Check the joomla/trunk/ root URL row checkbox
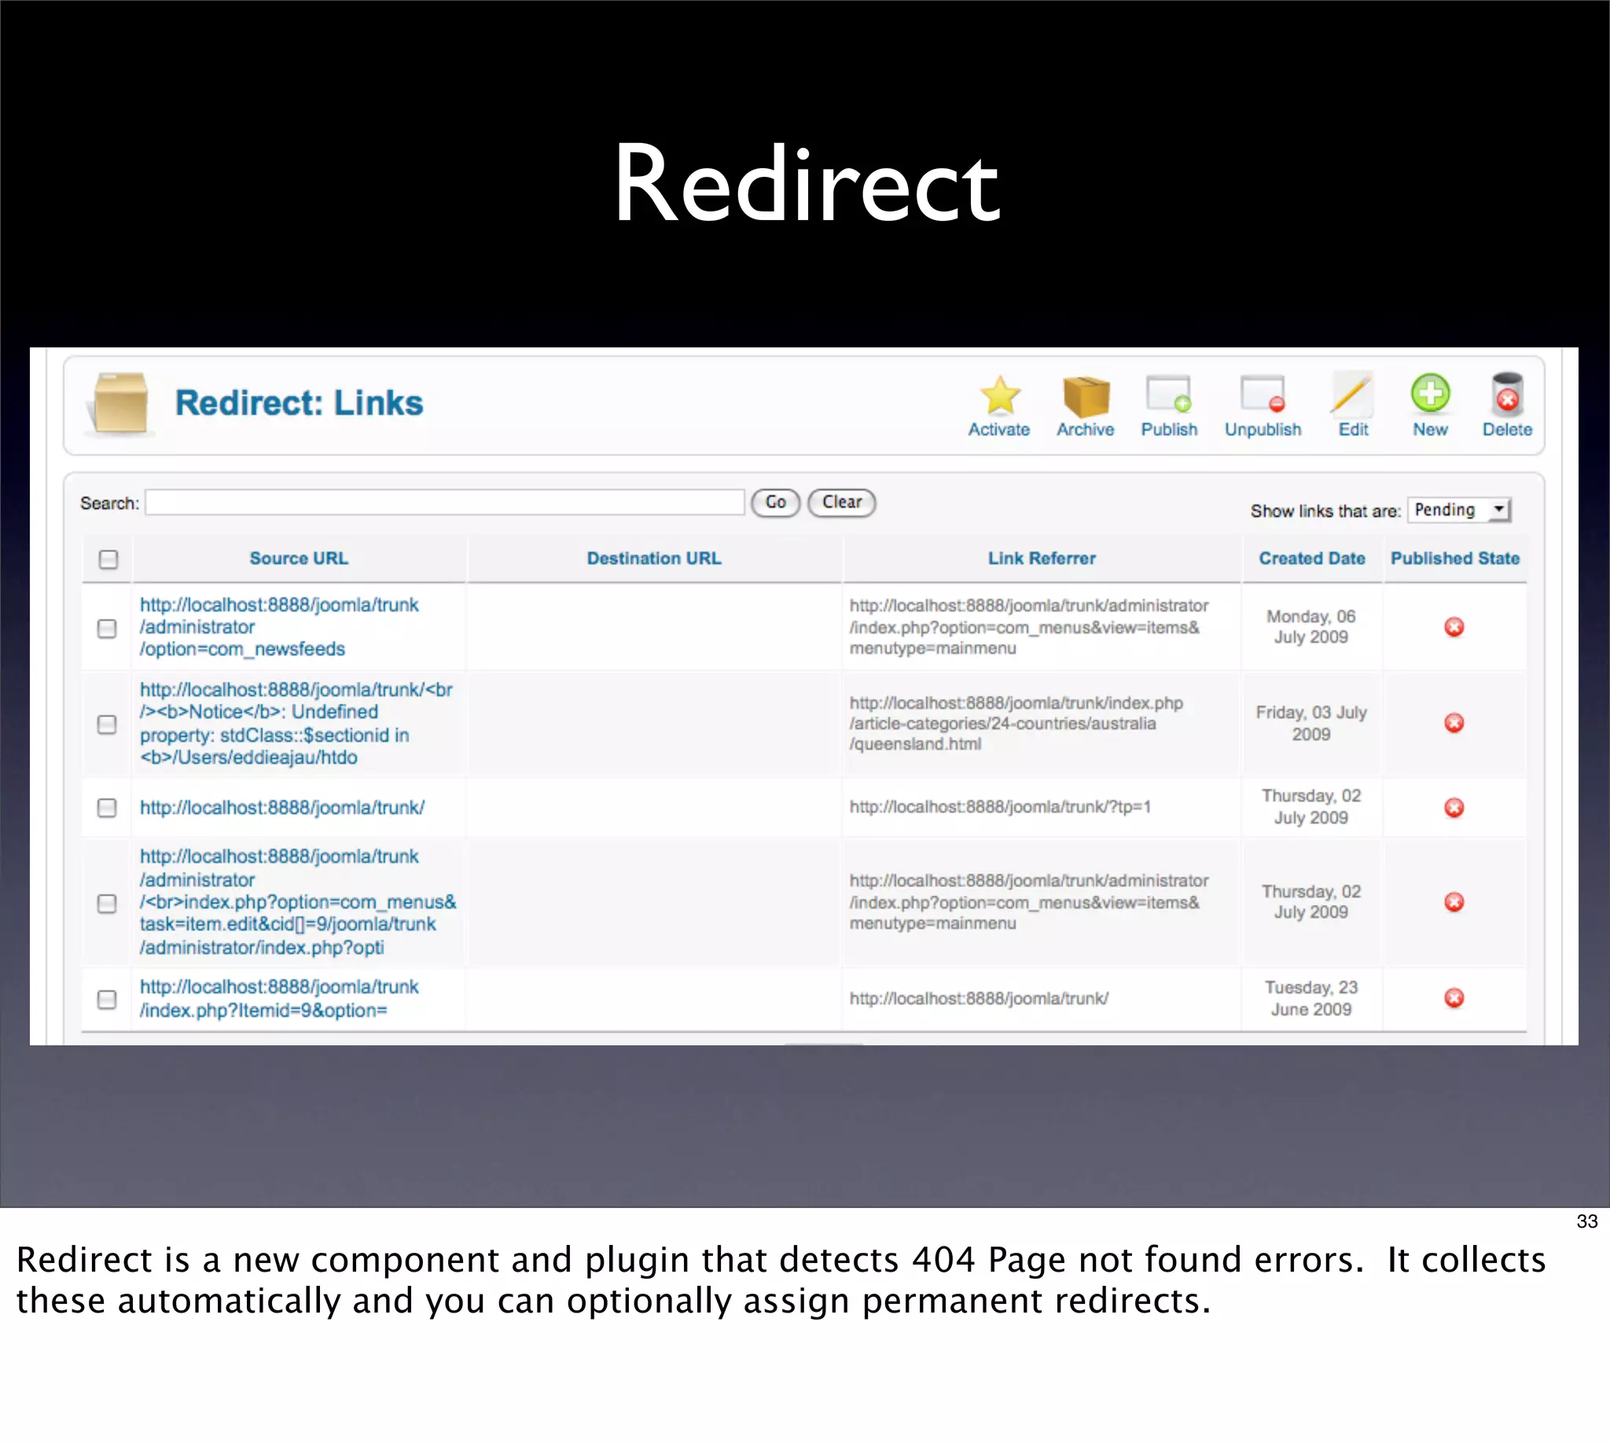The width and height of the screenshot is (1610, 1443). click(x=107, y=807)
